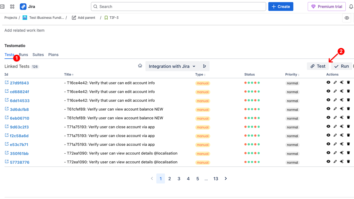Click the Test link button
Screen dimensions: 354x199
pyautogui.click(x=318, y=66)
